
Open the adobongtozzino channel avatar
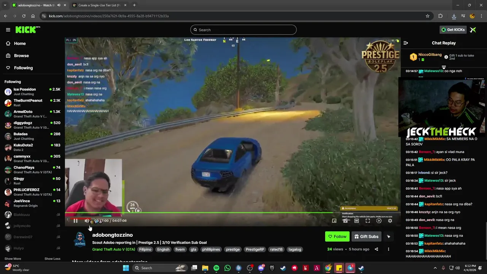click(x=80, y=239)
